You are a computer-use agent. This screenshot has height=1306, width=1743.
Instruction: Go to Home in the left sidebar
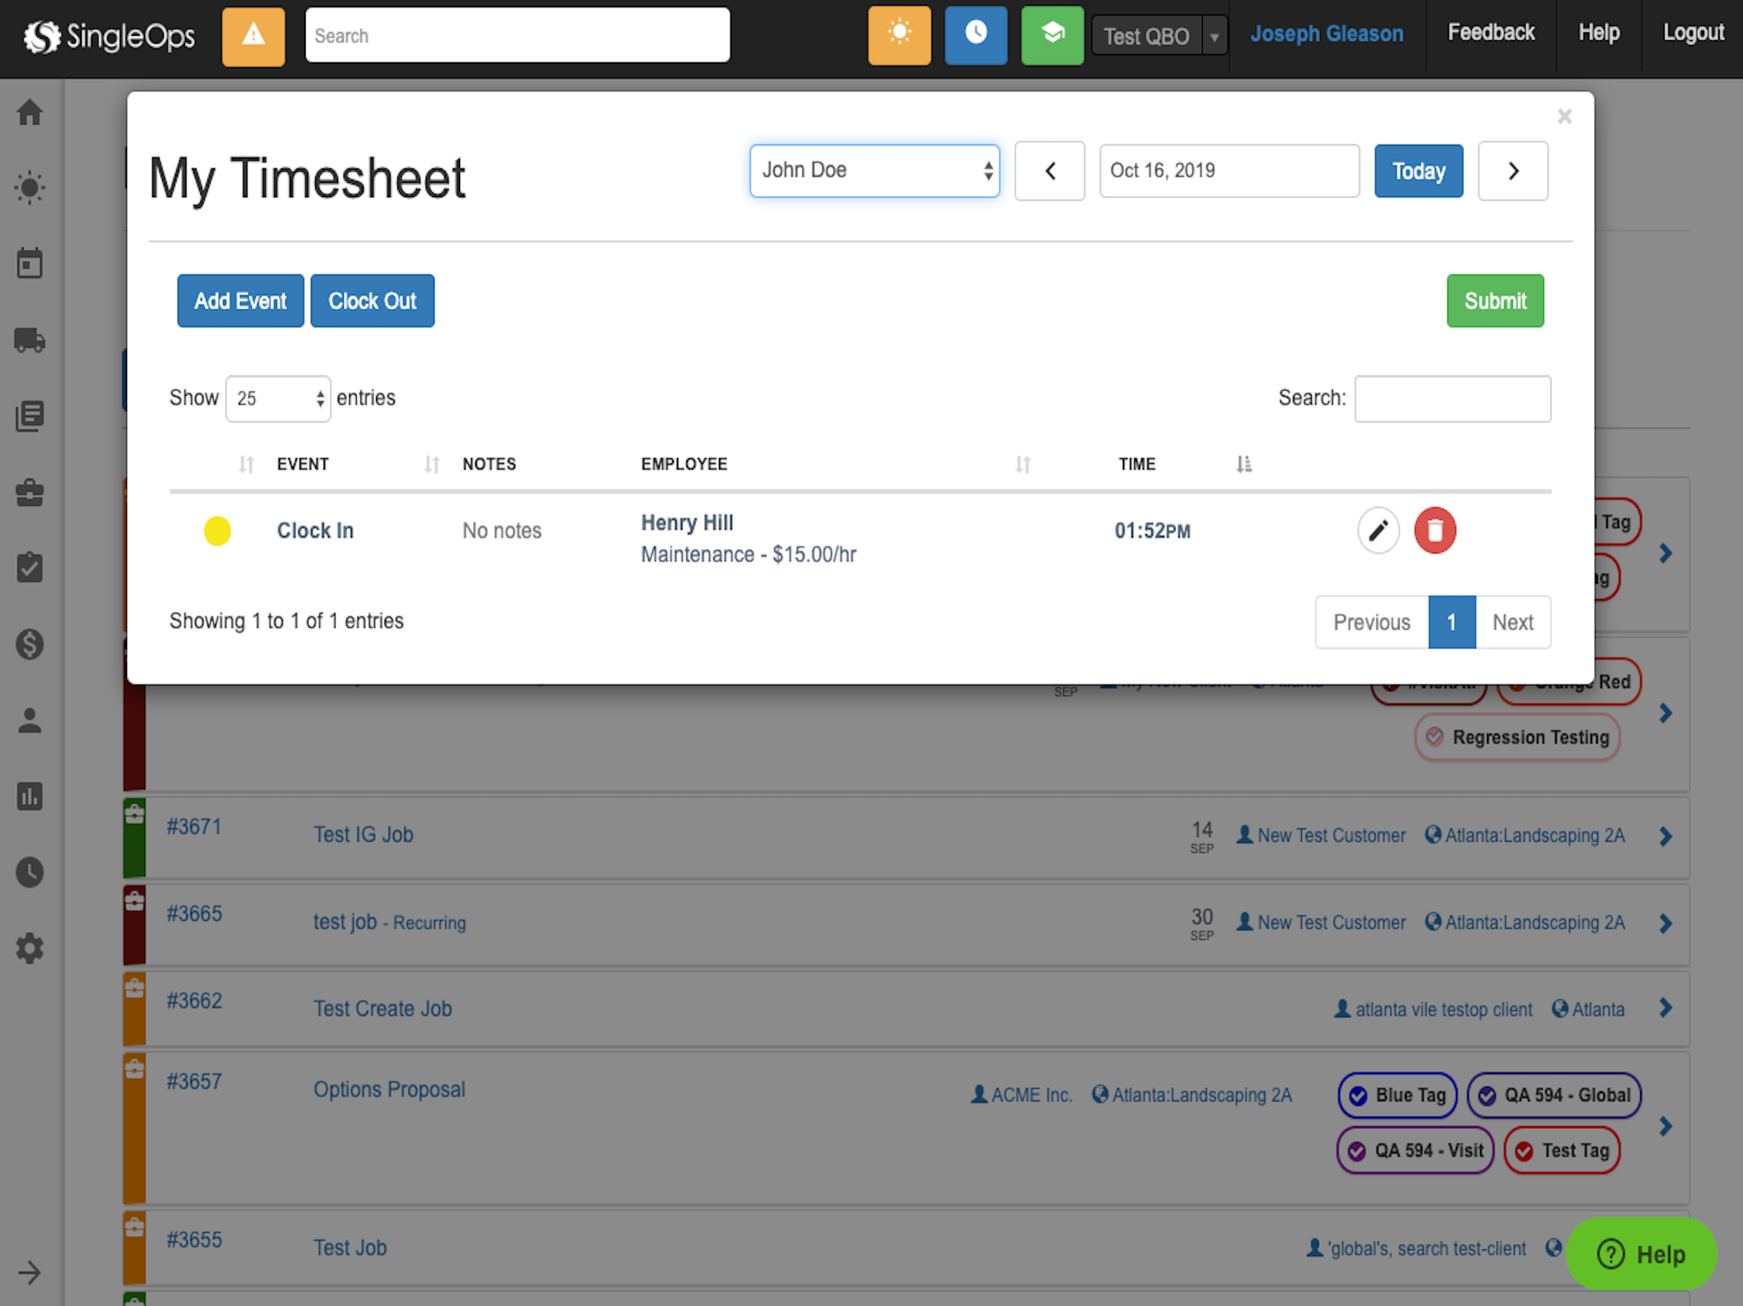pos(30,112)
